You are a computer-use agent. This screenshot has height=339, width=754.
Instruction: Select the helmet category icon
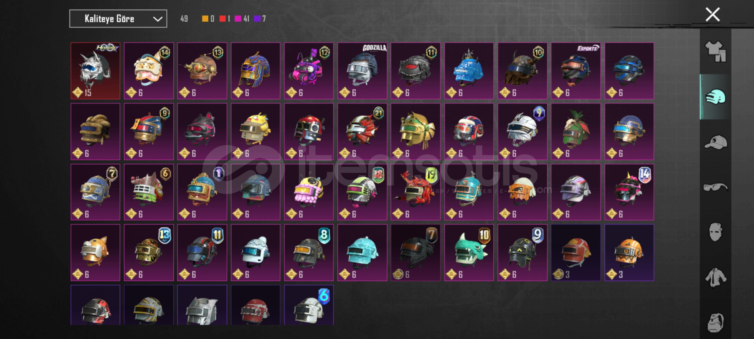pyautogui.click(x=716, y=97)
